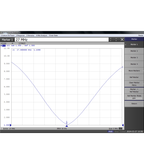Click the 27 MHz marker entry field

(x=61, y=40)
